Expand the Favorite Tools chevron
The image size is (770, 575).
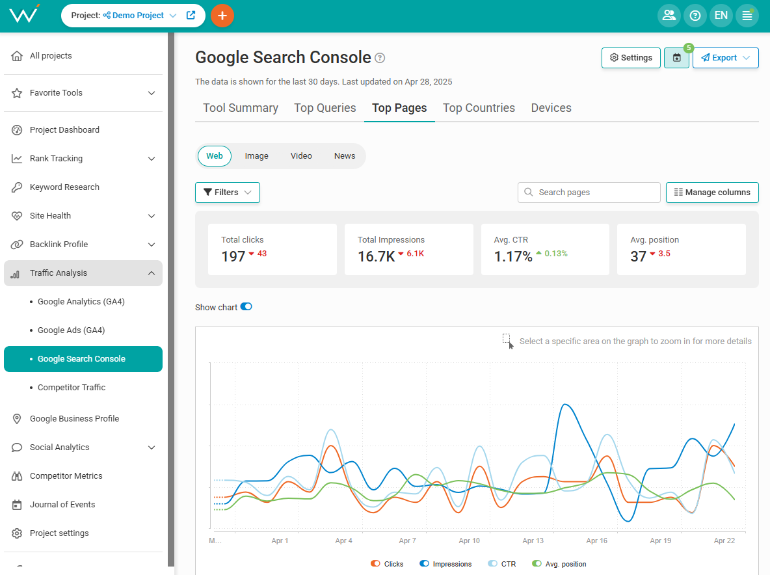point(152,93)
